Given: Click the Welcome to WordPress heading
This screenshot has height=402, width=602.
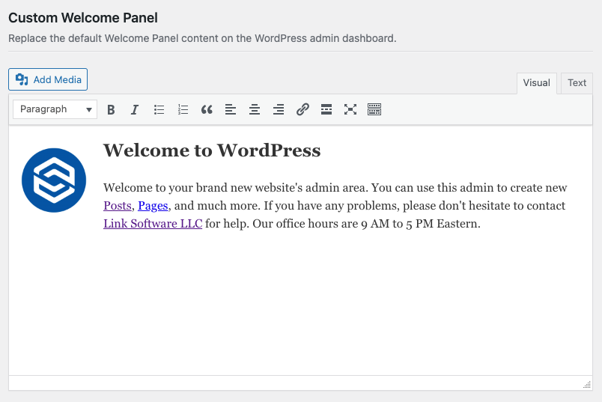Looking at the screenshot, I should (212, 150).
